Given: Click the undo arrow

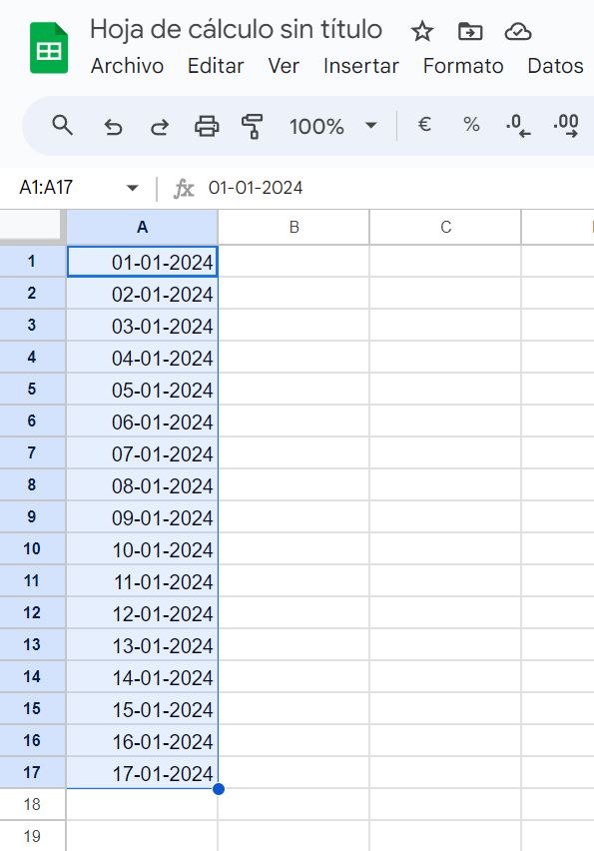Looking at the screenshot, I should click(113, 127).
